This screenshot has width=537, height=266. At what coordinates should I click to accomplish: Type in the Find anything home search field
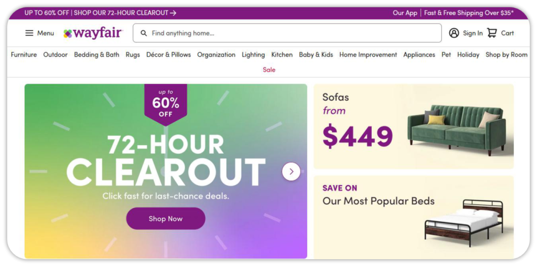[x=294, y=33]
